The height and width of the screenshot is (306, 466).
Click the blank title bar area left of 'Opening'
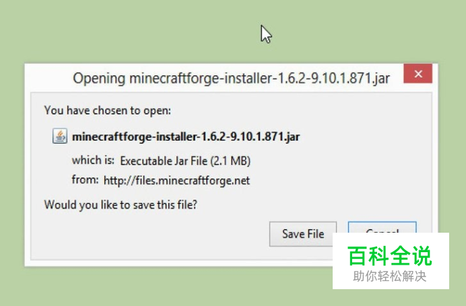48,78
